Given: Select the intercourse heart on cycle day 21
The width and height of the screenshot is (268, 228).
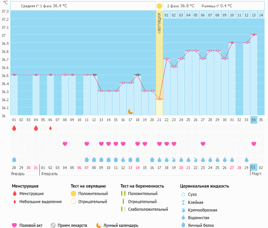Looking at the screenshot, I should [159, 144].
